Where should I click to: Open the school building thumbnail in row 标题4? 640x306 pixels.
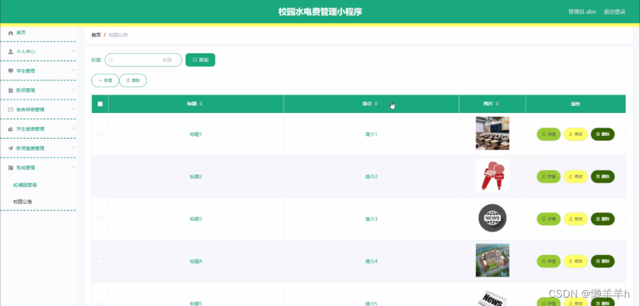tap(492, 261)
